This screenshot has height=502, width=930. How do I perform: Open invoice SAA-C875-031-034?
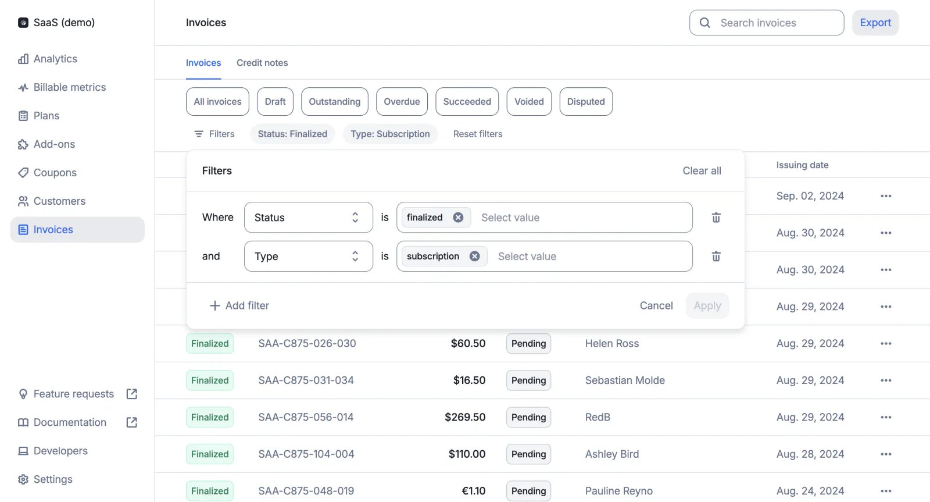tap(306, 380)
